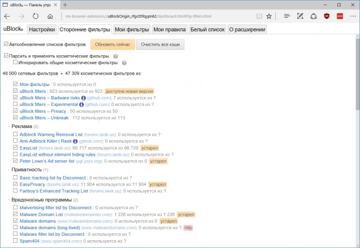360x248 pixels.
Task: Go to the Белый список tab
Action: [208, 29]
